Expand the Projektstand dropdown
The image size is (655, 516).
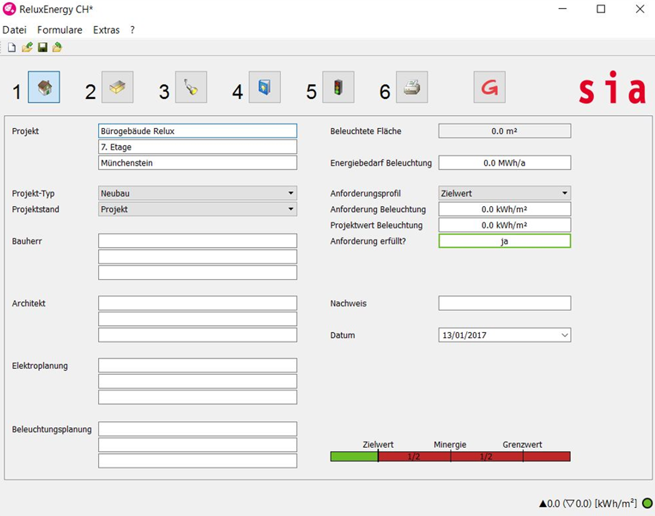[291, 209]
